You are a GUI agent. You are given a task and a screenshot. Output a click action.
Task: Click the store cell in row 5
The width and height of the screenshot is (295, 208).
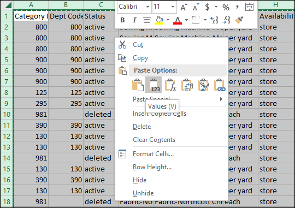tap(276, 60)
